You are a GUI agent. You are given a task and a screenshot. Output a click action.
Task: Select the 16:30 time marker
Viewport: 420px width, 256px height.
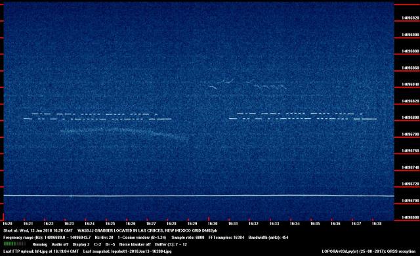[x=213, y=224]
